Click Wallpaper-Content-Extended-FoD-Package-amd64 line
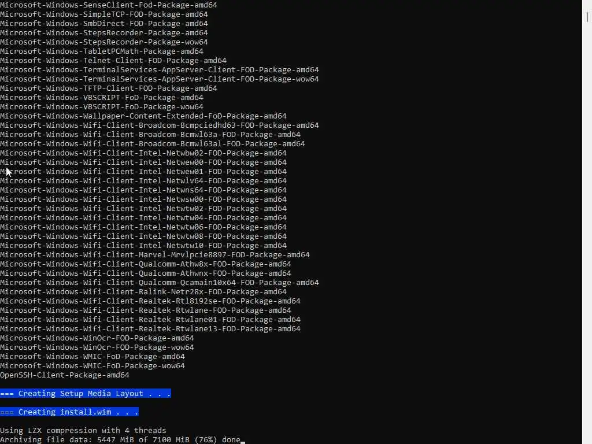The height and width of the screenshot is (444, 592). (143, 116)
